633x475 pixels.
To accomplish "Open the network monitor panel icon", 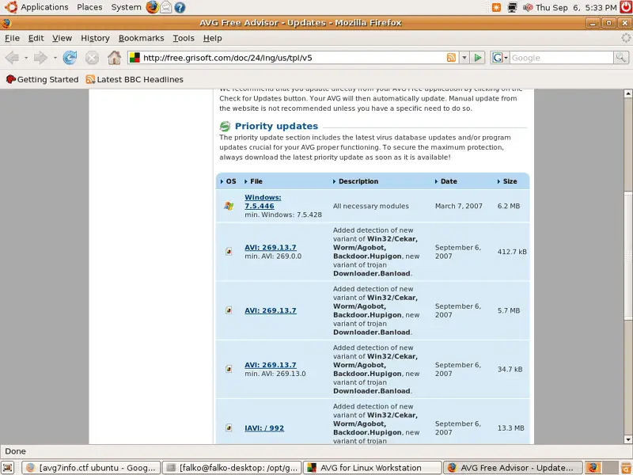I will [512, 7].
